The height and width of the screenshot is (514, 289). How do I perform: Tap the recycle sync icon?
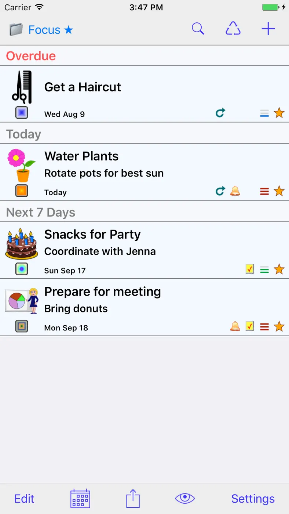(233, 29)
